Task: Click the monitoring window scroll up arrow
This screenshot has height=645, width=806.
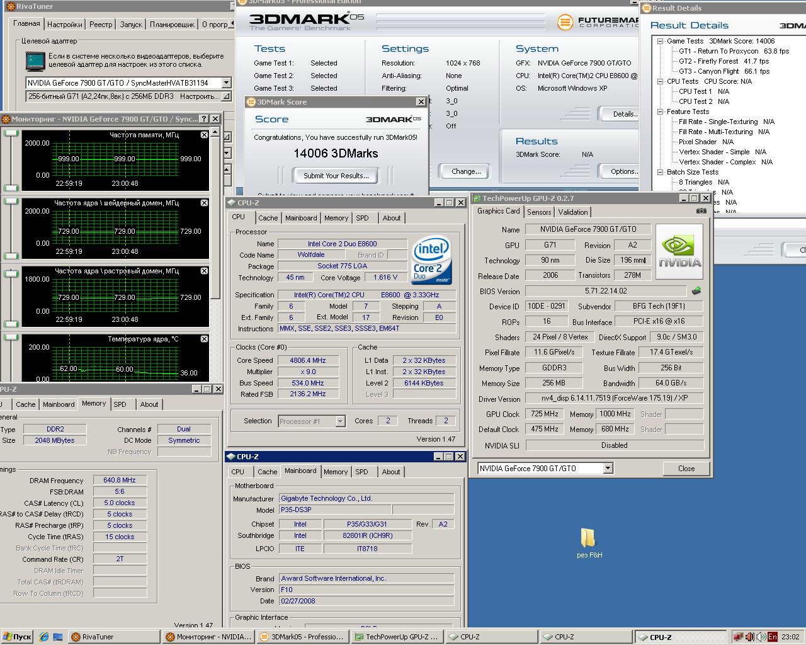Action: pyautogui.click(x=215, y=132)
